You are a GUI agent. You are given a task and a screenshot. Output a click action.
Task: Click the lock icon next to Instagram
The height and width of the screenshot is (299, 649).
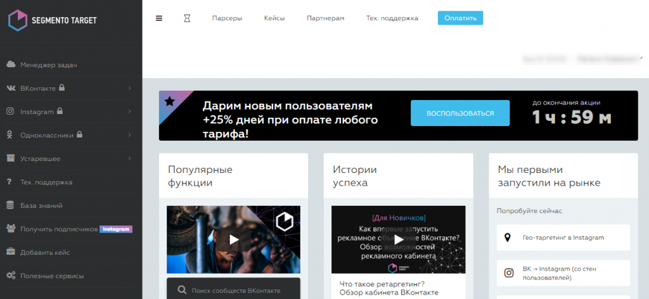(60, 111)
